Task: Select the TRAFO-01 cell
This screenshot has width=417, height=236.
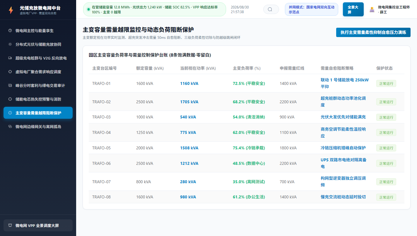Action: pos(101,83)
